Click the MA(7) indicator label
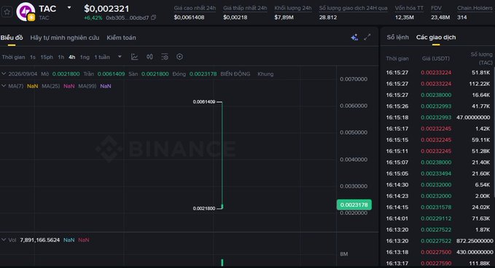 pos(16,86)
